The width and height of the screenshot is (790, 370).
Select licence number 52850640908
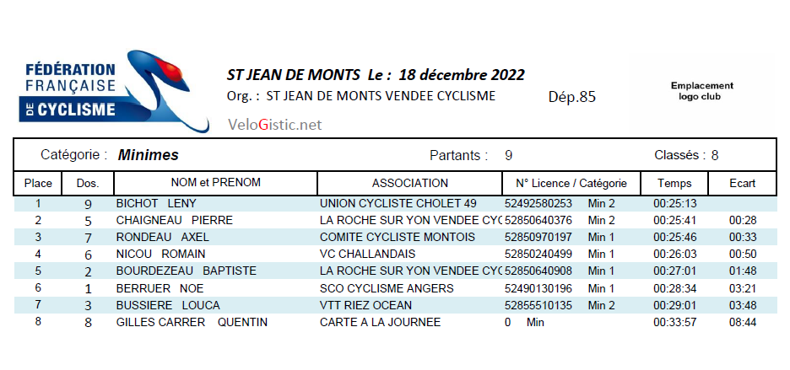(538, 271)
